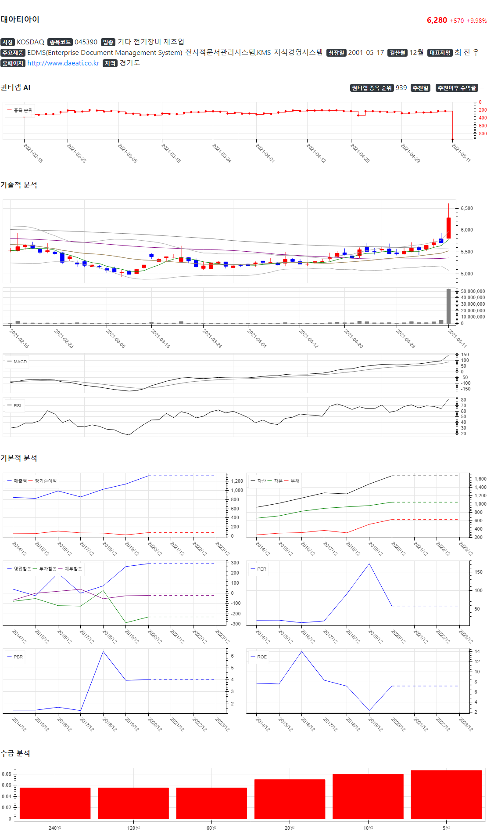Viewport: 487px width, 835px height.
Task: Click the last large red candlestick
Action: point(448,228)
